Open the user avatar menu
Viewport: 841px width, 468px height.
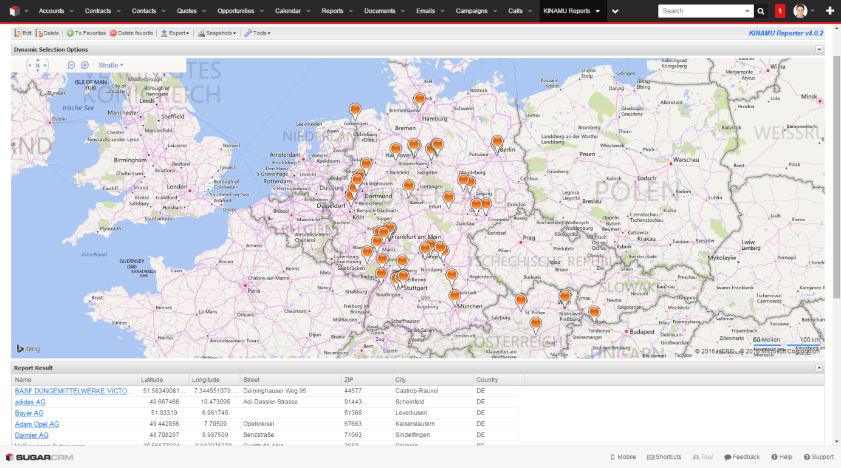pos(800,11)
